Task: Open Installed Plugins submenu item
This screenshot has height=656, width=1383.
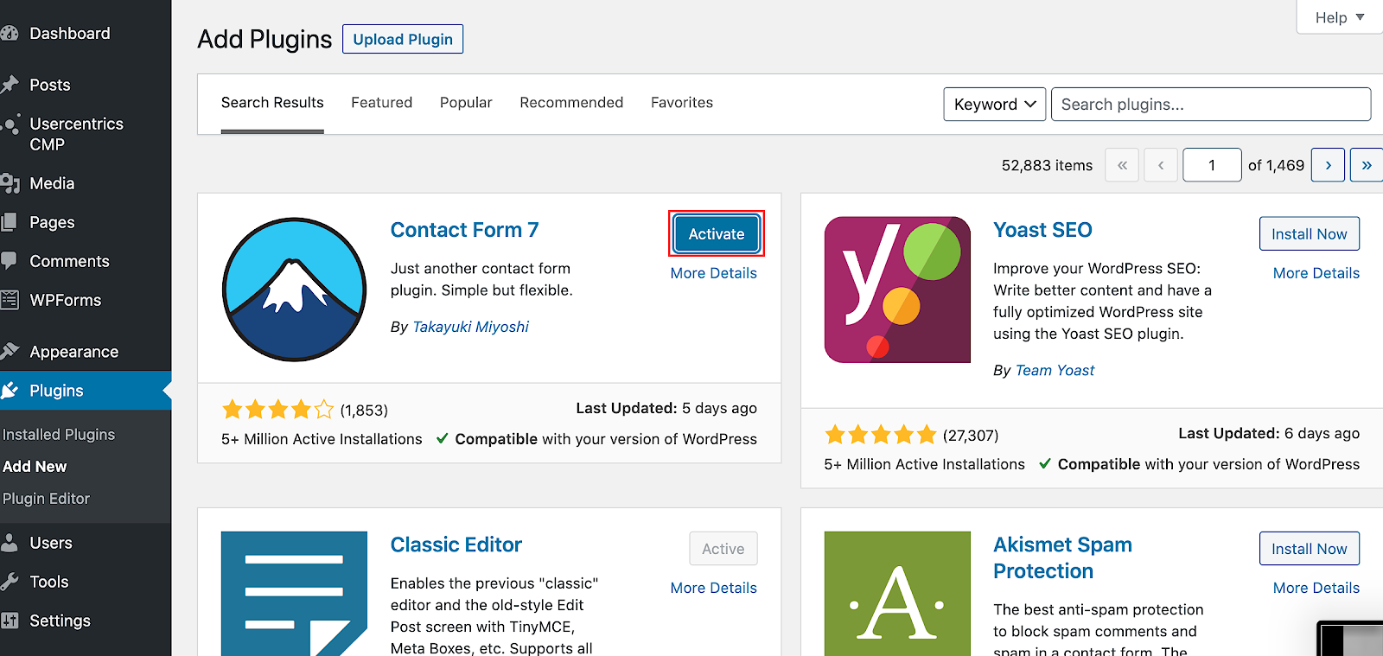Action: coord(59,435)
